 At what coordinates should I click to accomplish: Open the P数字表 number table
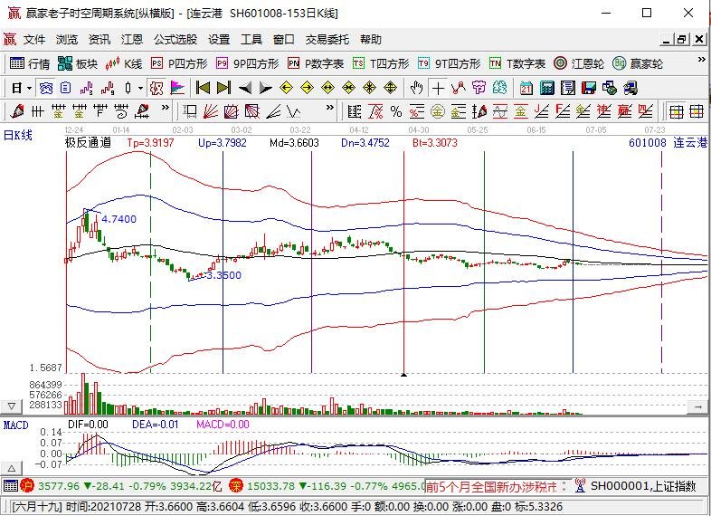pos(316,63)
